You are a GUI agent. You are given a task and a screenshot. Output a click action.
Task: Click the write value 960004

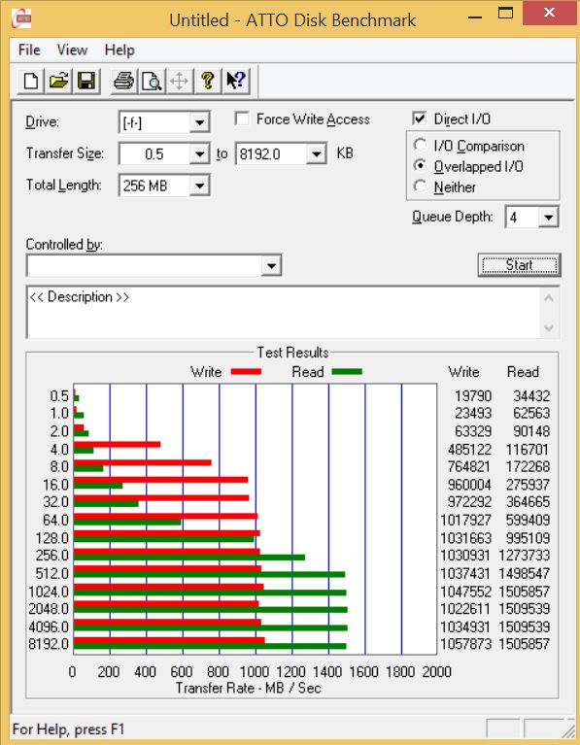469,485
